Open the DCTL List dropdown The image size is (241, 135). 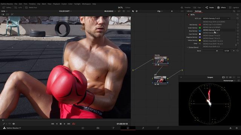pyautogui.click(x=216, y=18)
